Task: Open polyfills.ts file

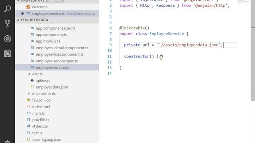Action: [x=41, y=120]
